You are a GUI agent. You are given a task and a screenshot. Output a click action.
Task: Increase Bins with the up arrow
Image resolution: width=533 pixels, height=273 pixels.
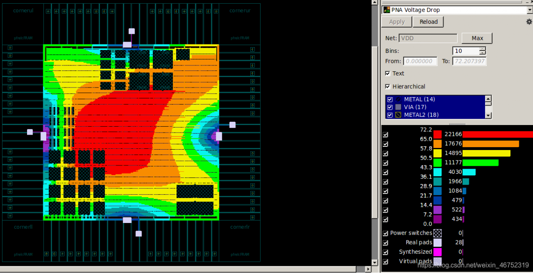[482, 49]
